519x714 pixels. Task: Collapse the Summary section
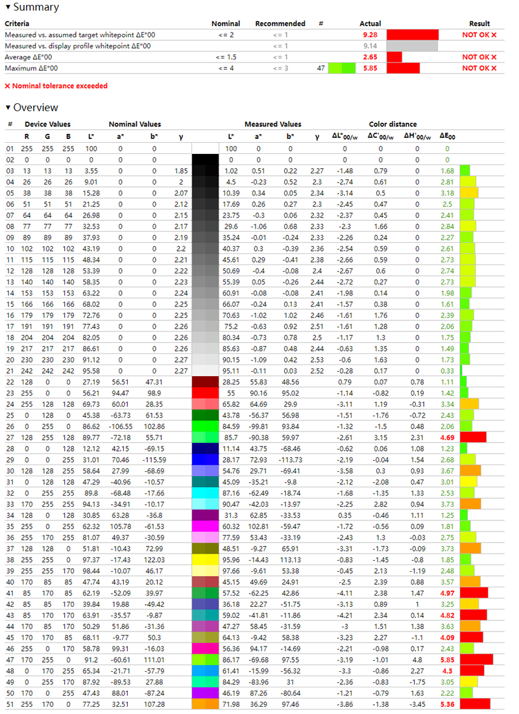[x=8, y=8]
